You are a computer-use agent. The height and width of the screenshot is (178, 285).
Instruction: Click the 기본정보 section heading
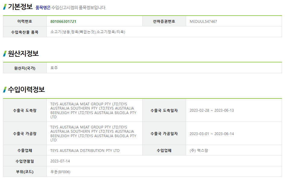point(20,7)
